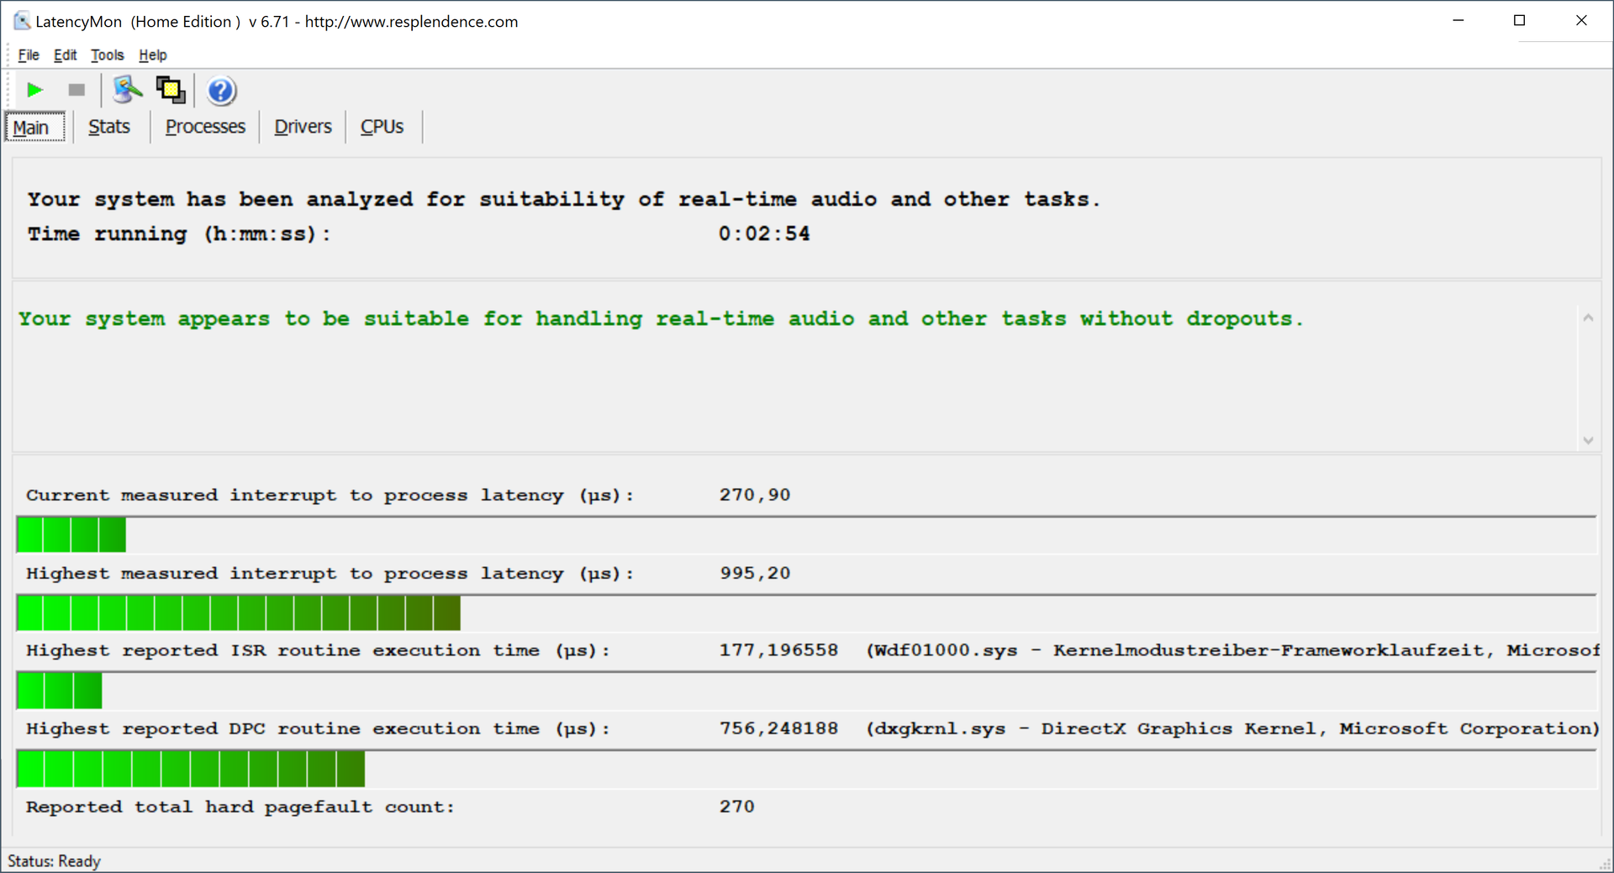
Task: Minimize the LatencyMon window
Action: click(1458, 20)
